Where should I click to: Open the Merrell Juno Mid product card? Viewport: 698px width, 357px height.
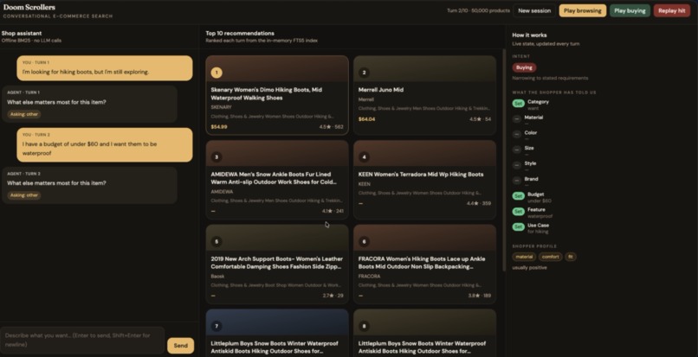424,95
